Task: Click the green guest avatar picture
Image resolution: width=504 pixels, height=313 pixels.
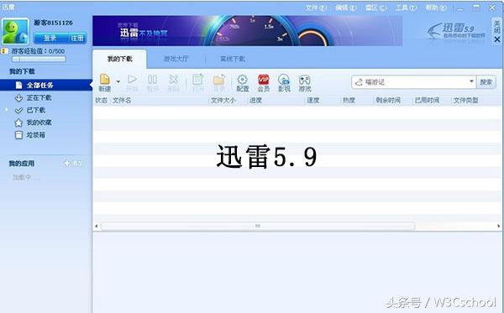Action: point(15,31)
